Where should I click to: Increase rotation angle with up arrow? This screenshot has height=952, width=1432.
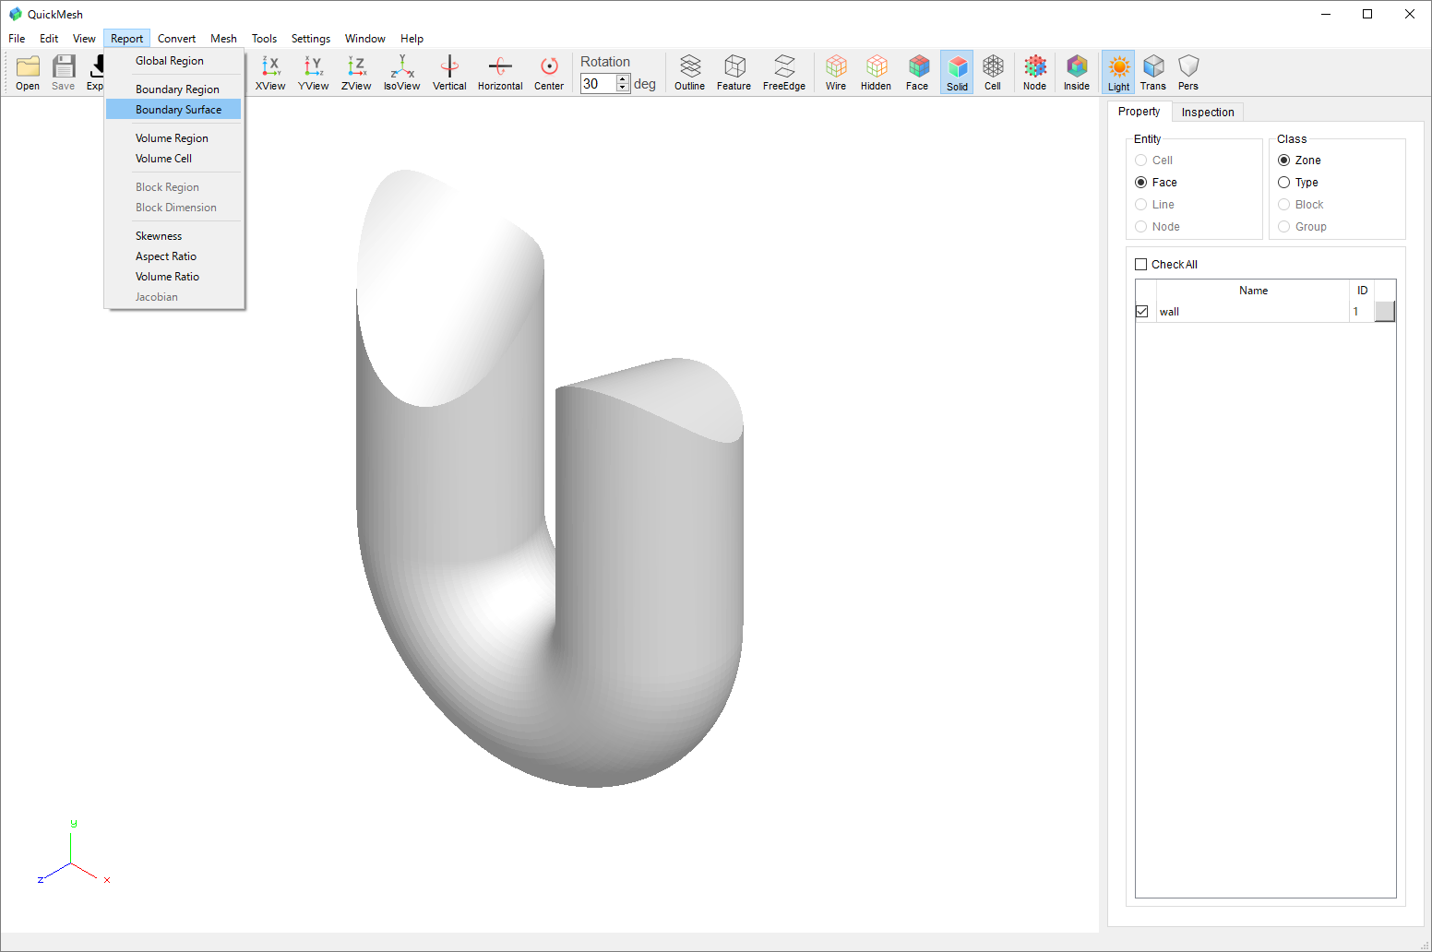click(623, 78)
